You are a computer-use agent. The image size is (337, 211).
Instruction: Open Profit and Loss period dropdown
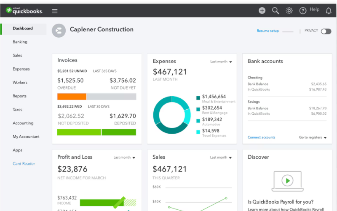pyautogui.click(x=124, y=157)
